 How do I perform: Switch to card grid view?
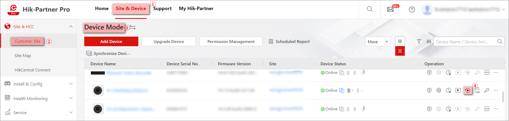(400, 41)
